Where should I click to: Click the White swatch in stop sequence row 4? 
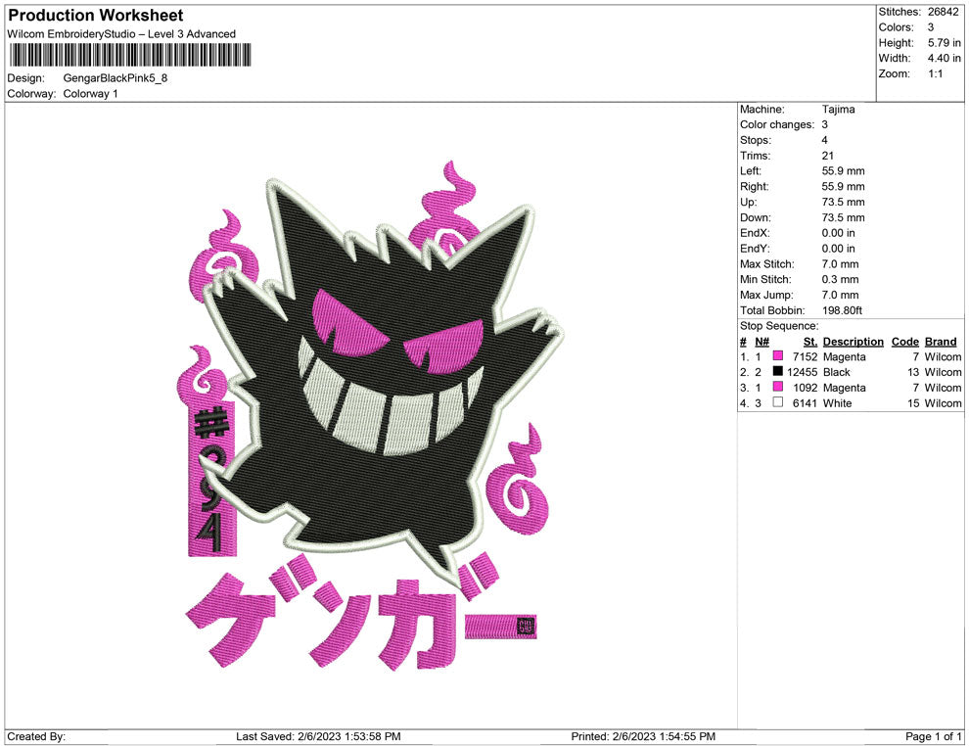[x=778, y=403]
